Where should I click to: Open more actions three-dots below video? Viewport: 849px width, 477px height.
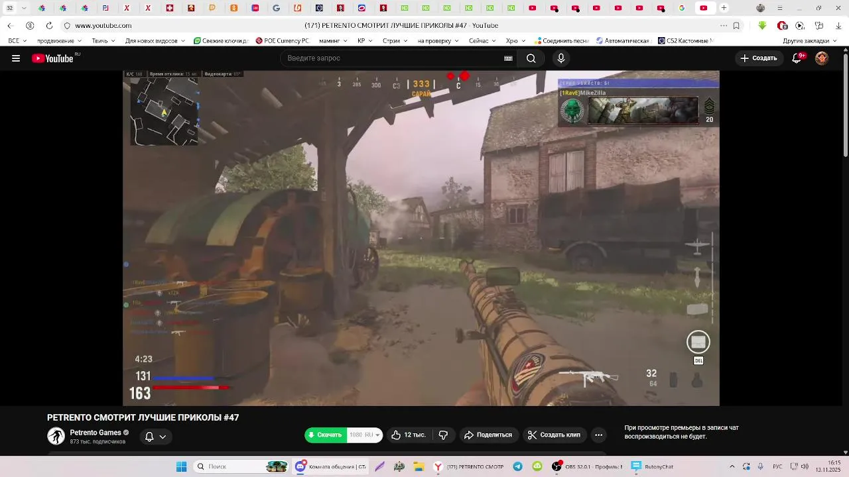598,435
